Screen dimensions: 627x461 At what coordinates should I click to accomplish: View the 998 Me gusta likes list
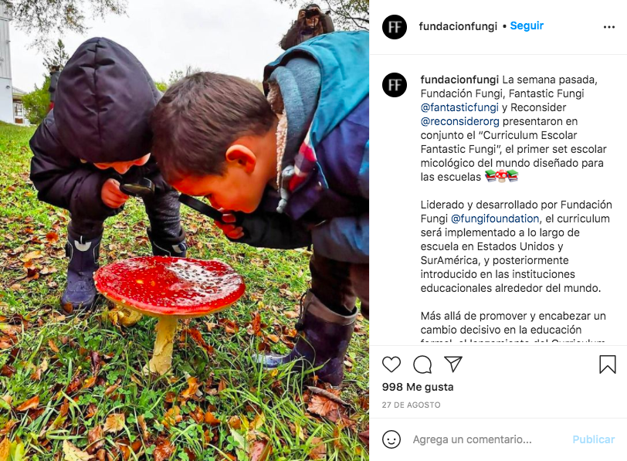[x=418, y=387]
